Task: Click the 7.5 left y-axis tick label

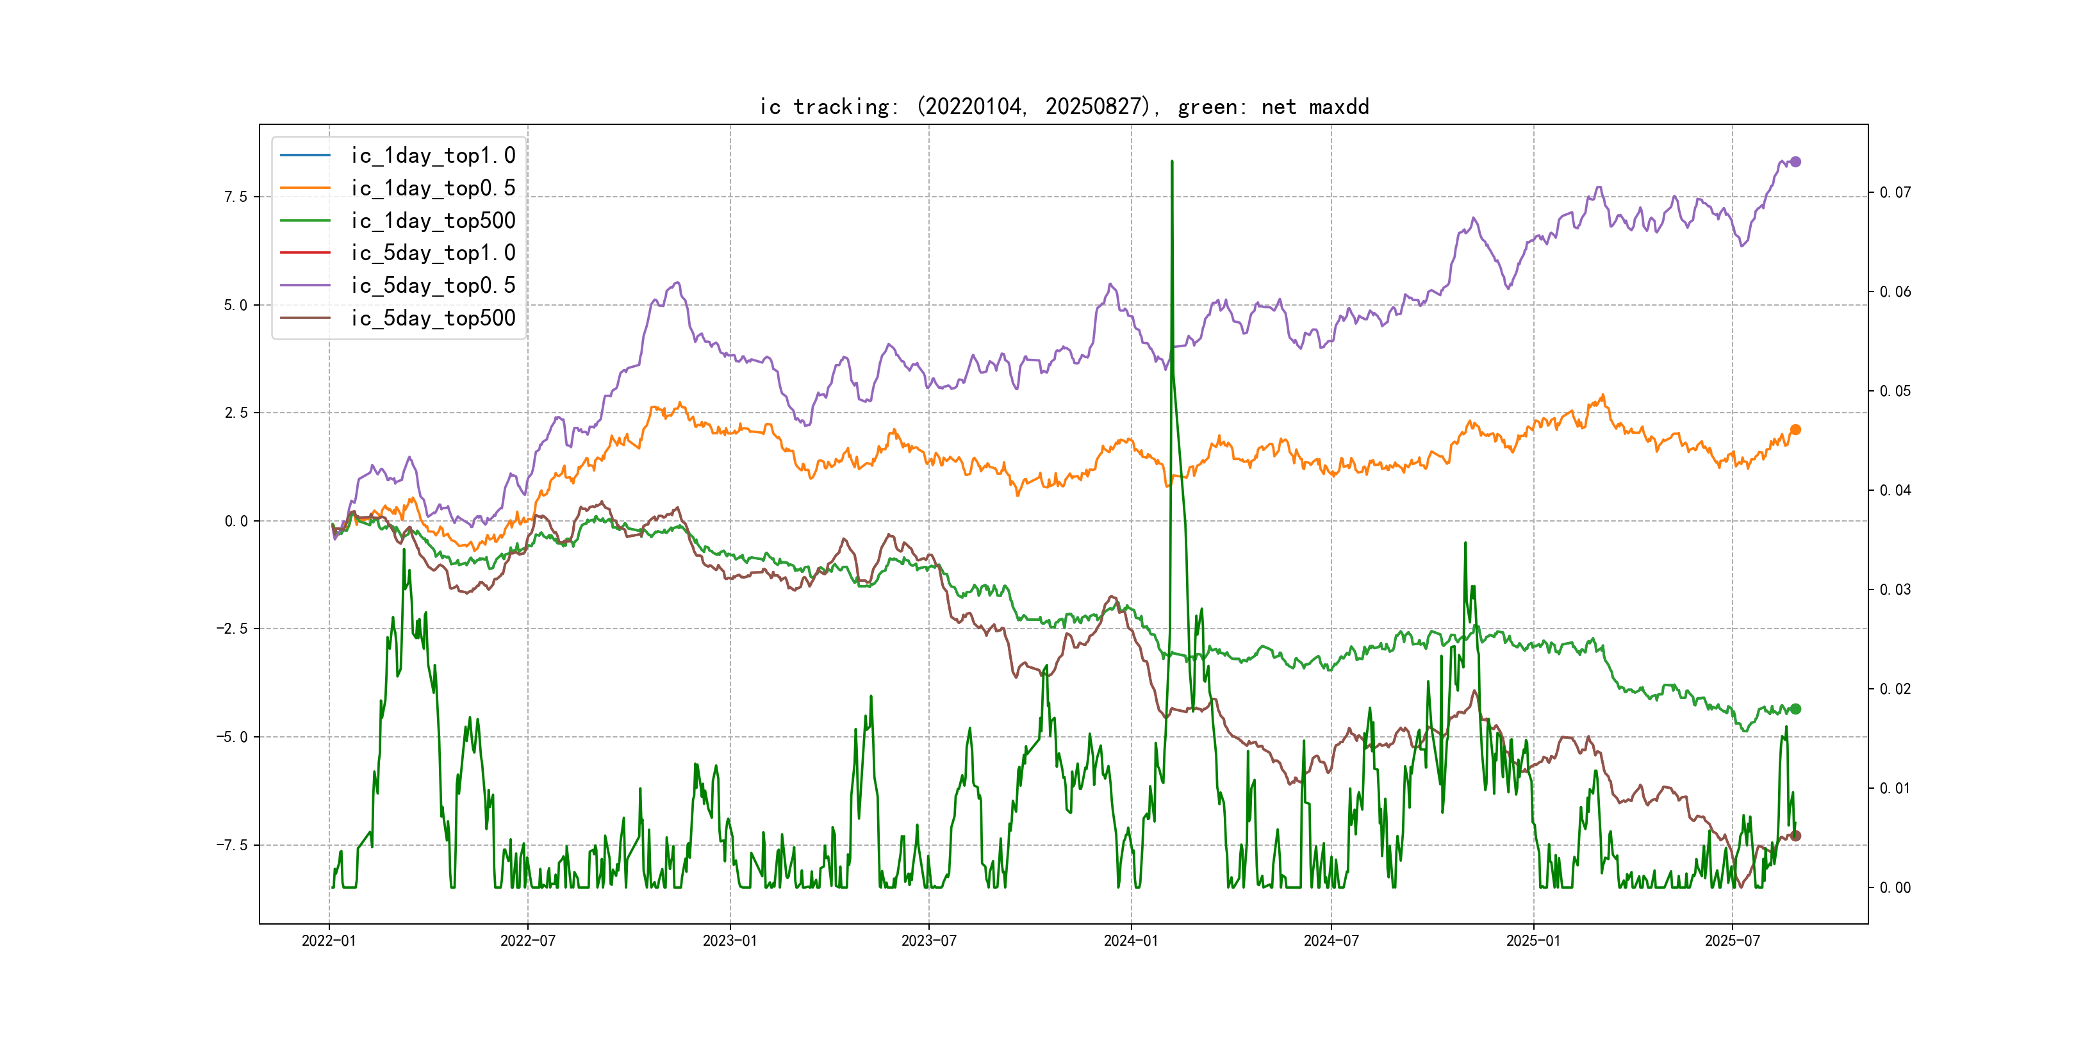Action: pos(235,197)
